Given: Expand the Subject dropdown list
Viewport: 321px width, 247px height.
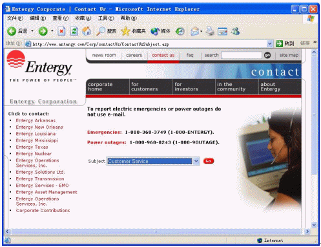Looking at the screenshot, I should point(196,161).
